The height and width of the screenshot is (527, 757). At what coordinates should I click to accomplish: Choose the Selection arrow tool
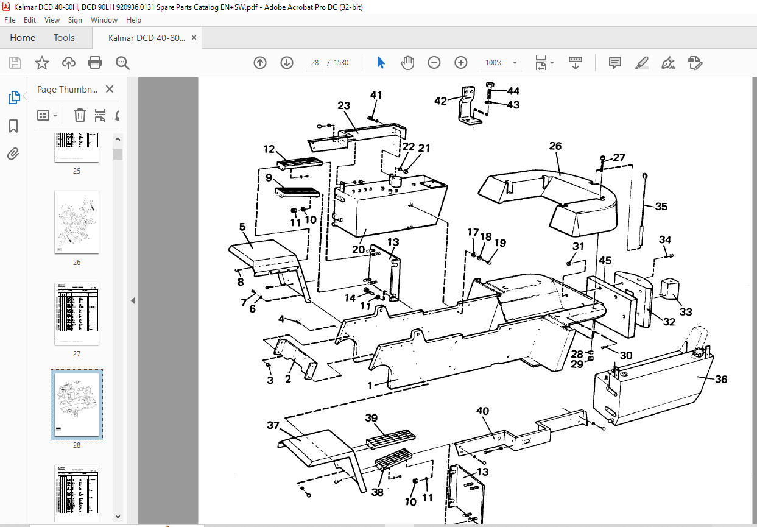[x=381, y=63]
